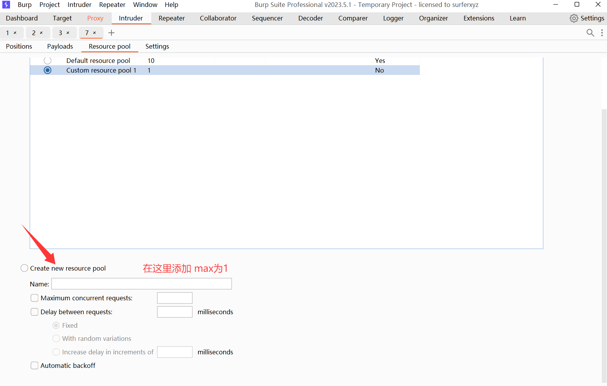Open the Positions sub-tab
Screen dimensions: 607x386
[19, 46]
